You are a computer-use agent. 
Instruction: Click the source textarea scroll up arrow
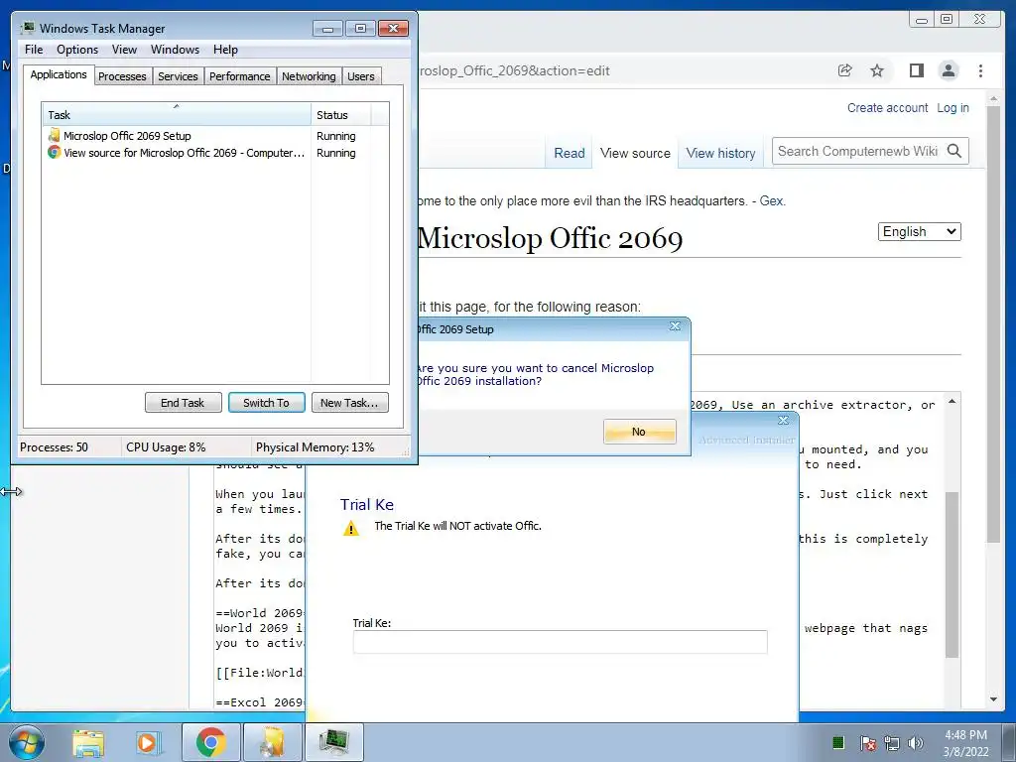coord(952,402)
